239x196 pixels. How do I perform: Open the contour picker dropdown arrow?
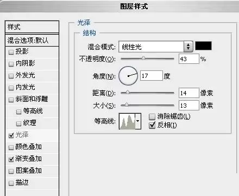click(x=138, y=121)
